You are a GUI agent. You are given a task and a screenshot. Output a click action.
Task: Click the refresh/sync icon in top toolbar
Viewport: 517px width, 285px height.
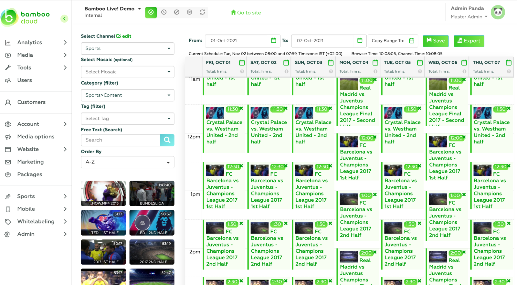(203, 12)
